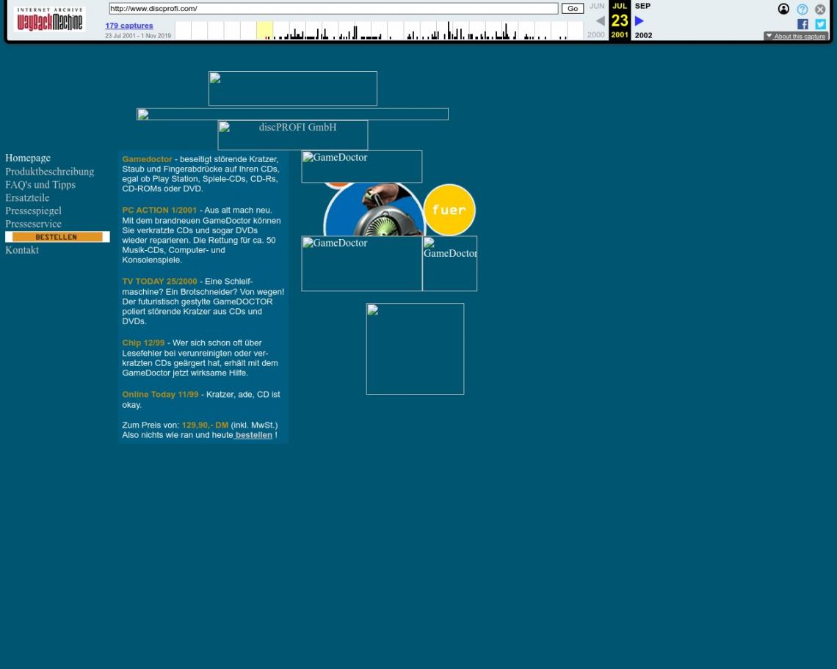Select year 2000 in timeline

coord(595,34)
